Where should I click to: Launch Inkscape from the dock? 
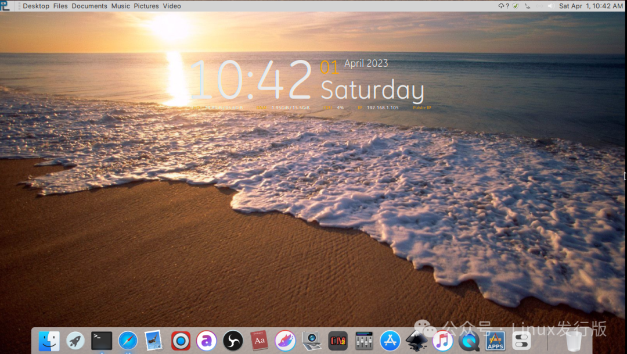tap(416, 341)
